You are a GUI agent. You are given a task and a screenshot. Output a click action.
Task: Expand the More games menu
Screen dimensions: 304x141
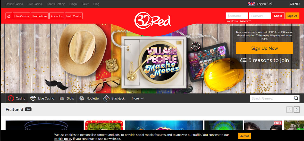pos(138,99)
